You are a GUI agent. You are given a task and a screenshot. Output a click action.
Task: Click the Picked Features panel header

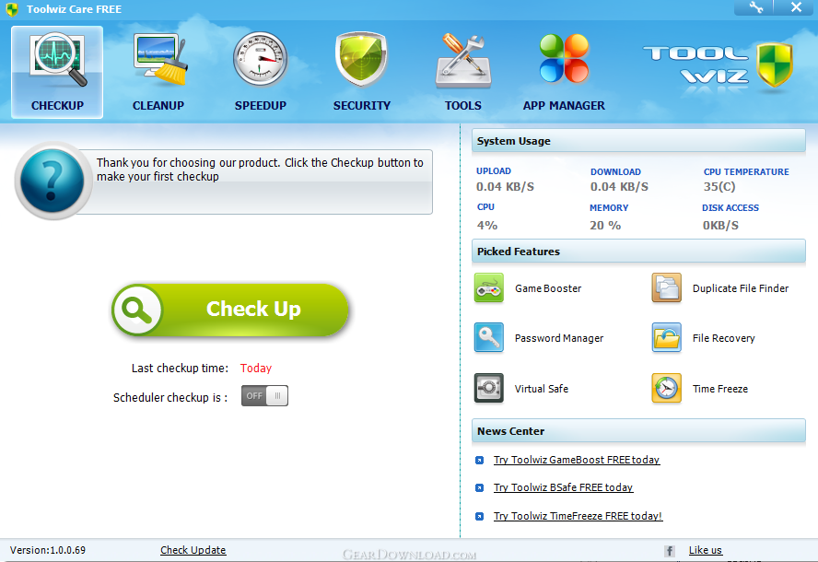tap(638, 252)
